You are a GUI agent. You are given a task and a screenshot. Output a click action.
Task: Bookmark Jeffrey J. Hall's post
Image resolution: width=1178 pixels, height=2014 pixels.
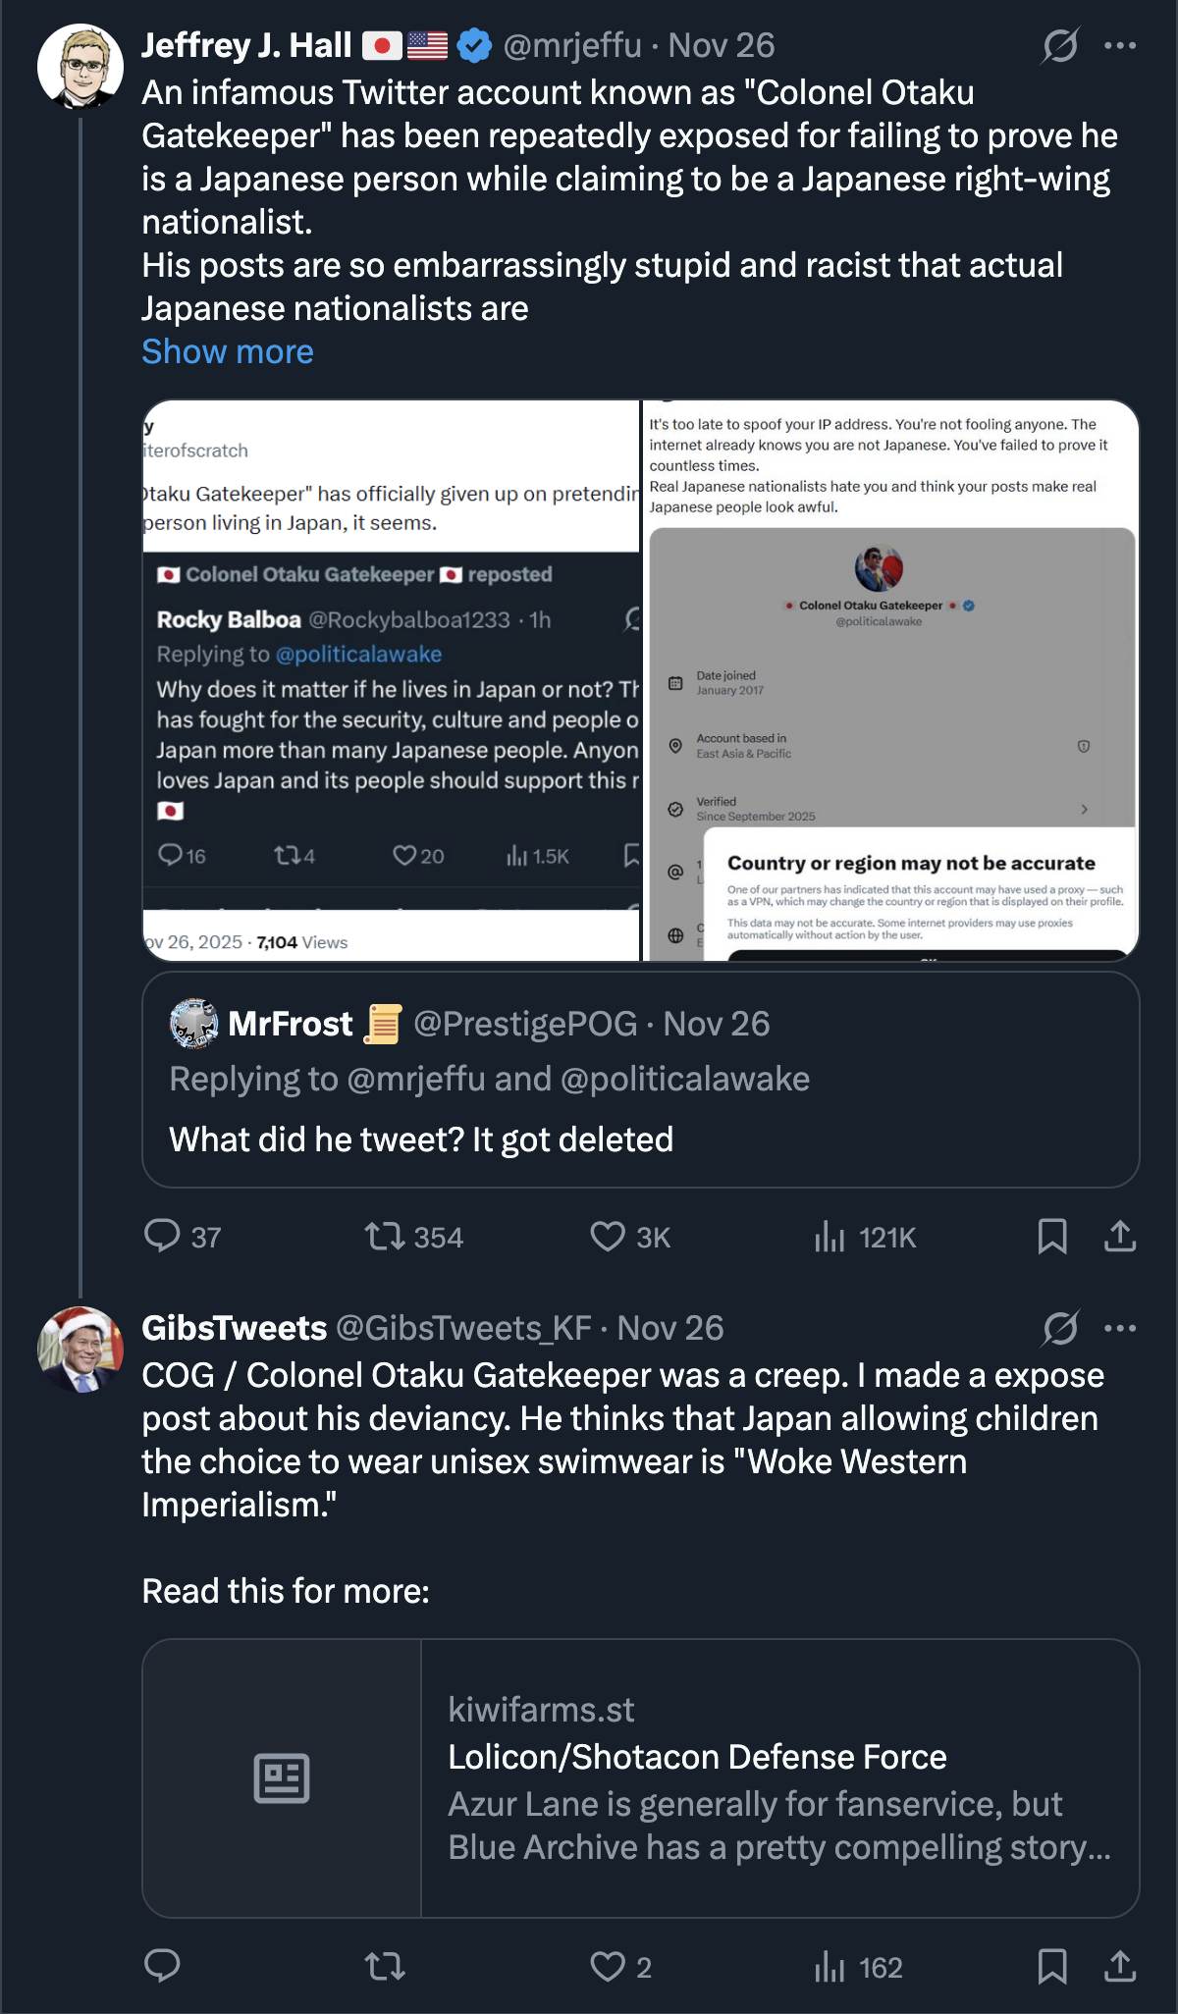tap(1052, 1236)
